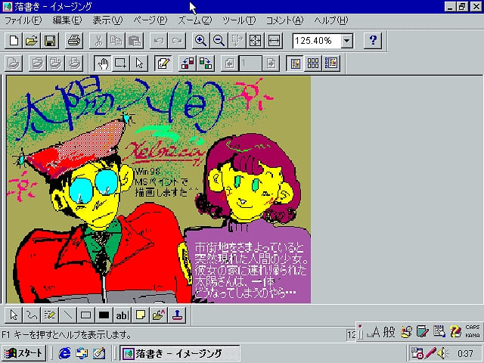The width and height of the screenshot is (484, 363).
Task: Click the Open file folder icon
Action: click(32, 40)
